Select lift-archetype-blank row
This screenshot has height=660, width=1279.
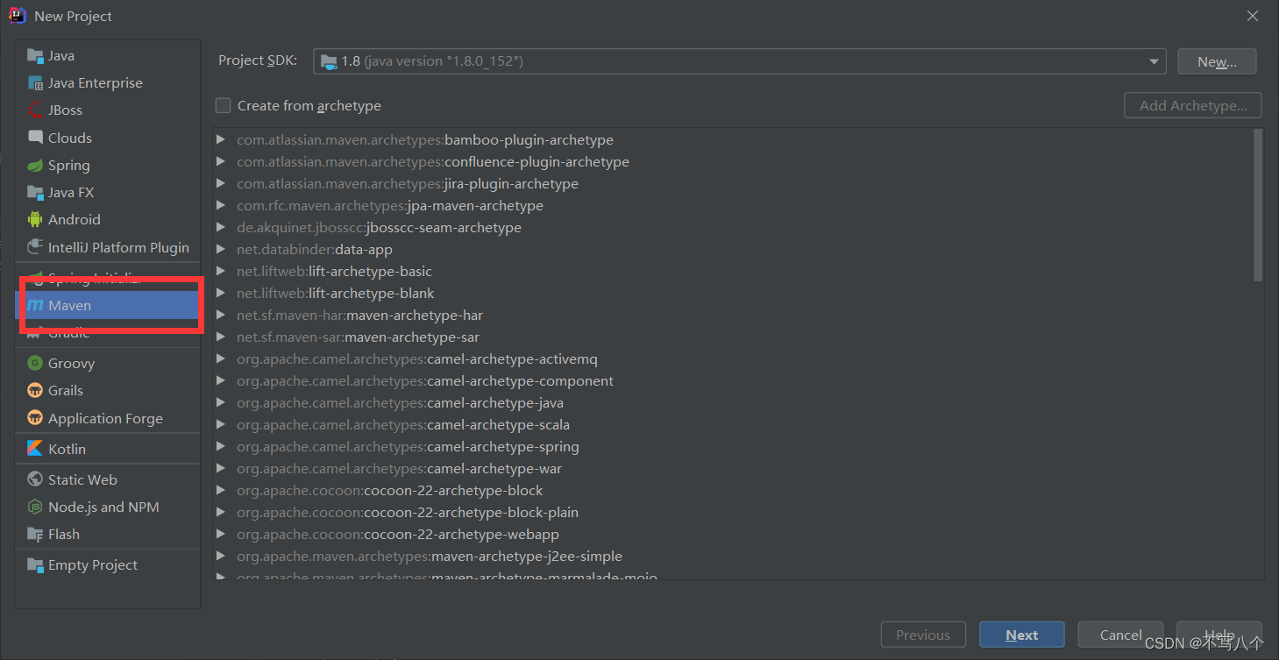coord(732,294)
